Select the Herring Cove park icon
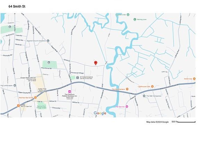The height and width of the screenshot is (150, 200). click(x=135, y=19)
